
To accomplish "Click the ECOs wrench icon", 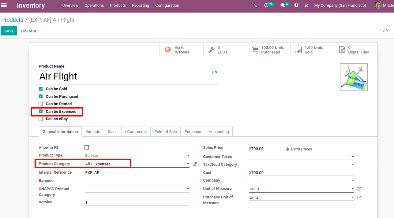I will 211,50.
